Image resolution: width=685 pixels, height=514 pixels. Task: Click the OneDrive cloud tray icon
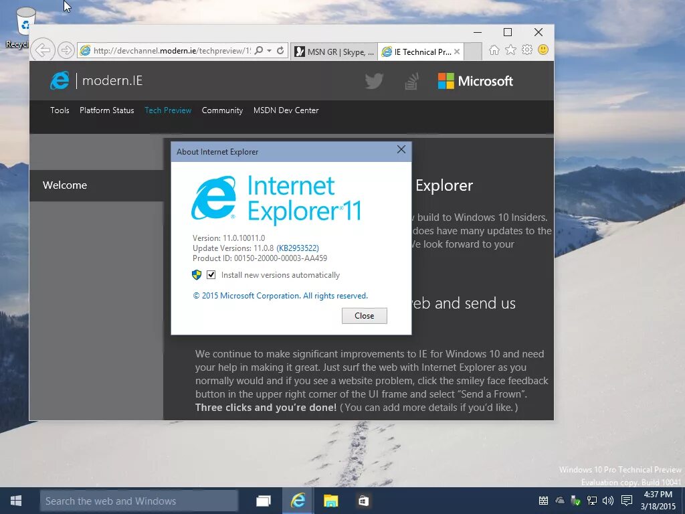560,501
